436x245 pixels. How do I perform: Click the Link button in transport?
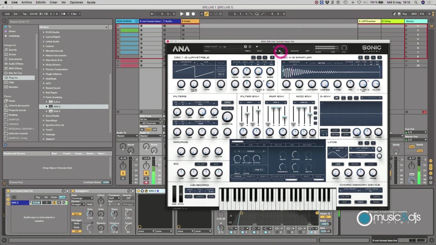pyautogui.click(x=7, y=14)
